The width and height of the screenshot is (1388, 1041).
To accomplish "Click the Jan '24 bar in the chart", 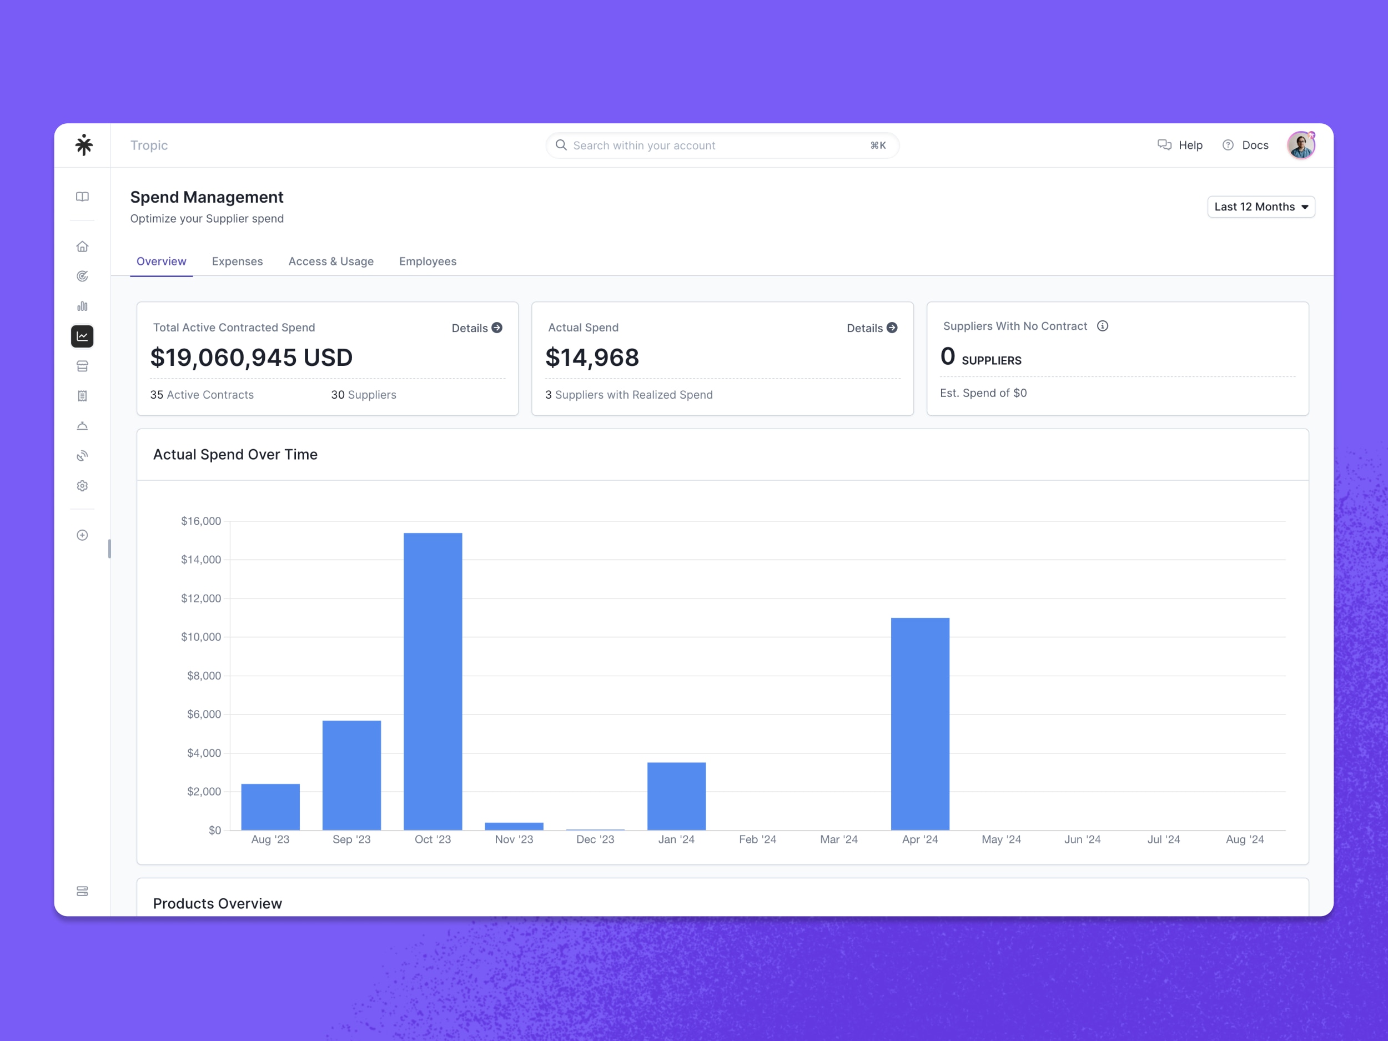I will pyautogui.click(x=676, y=796).
